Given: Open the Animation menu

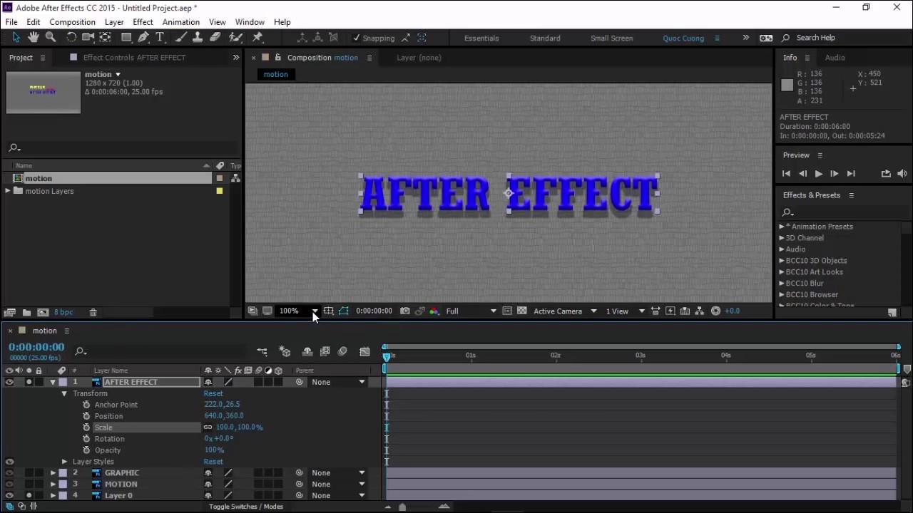Looking at the screenshot, I should coord(180,22).
